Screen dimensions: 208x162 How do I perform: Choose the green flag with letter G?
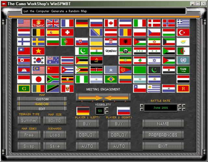24,88
